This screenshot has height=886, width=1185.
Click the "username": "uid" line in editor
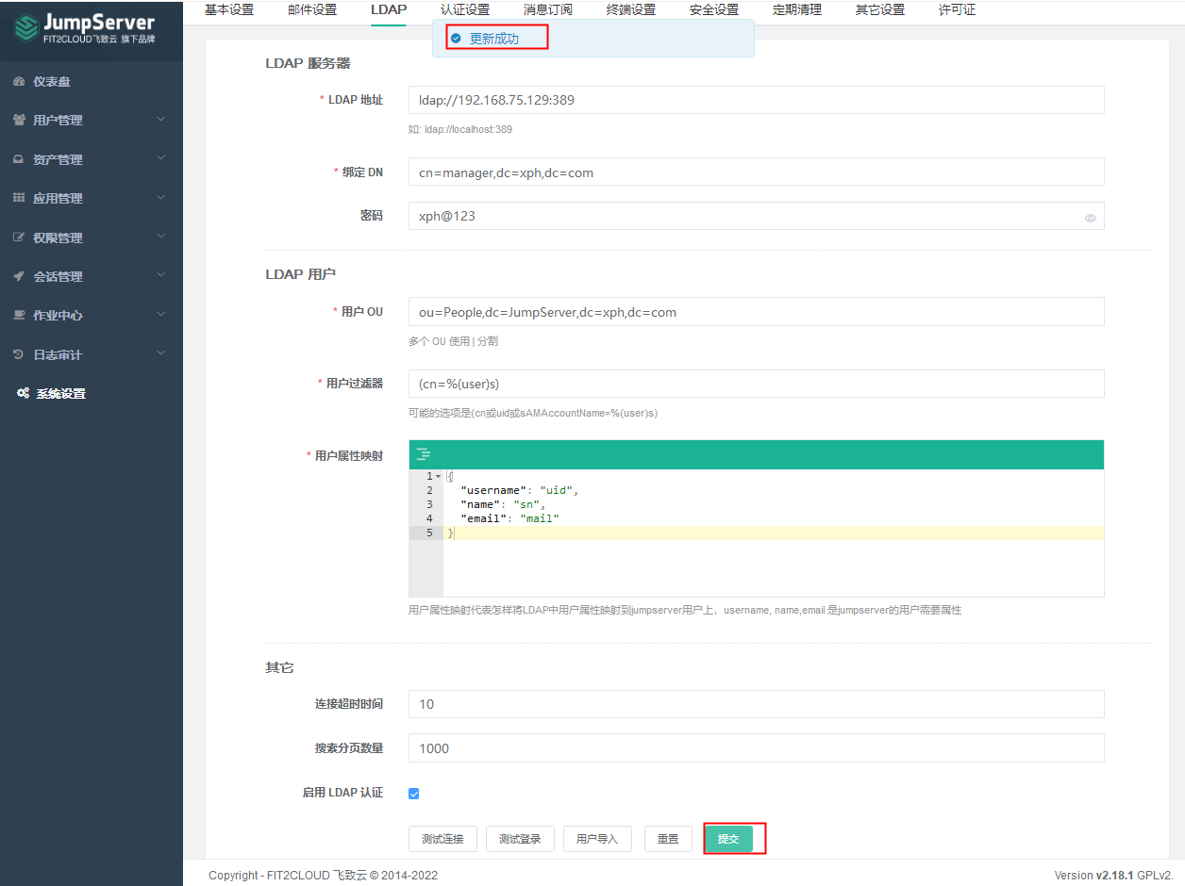[519, 490]
